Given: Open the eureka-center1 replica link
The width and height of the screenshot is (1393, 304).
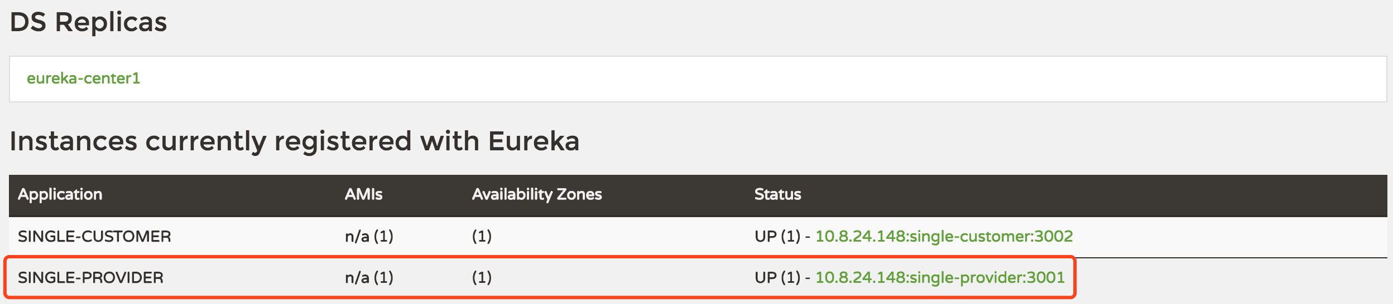Looking at the screenshot, I should (84, 79).
